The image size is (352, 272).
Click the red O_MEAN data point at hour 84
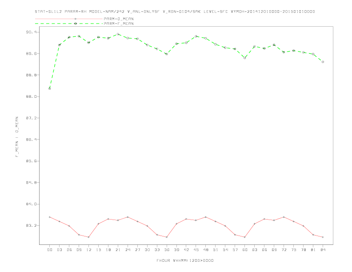click(x=323, y=237)
